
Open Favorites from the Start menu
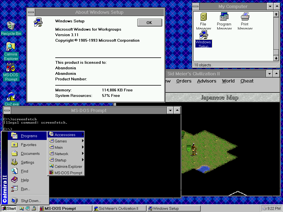pos(27,145)
